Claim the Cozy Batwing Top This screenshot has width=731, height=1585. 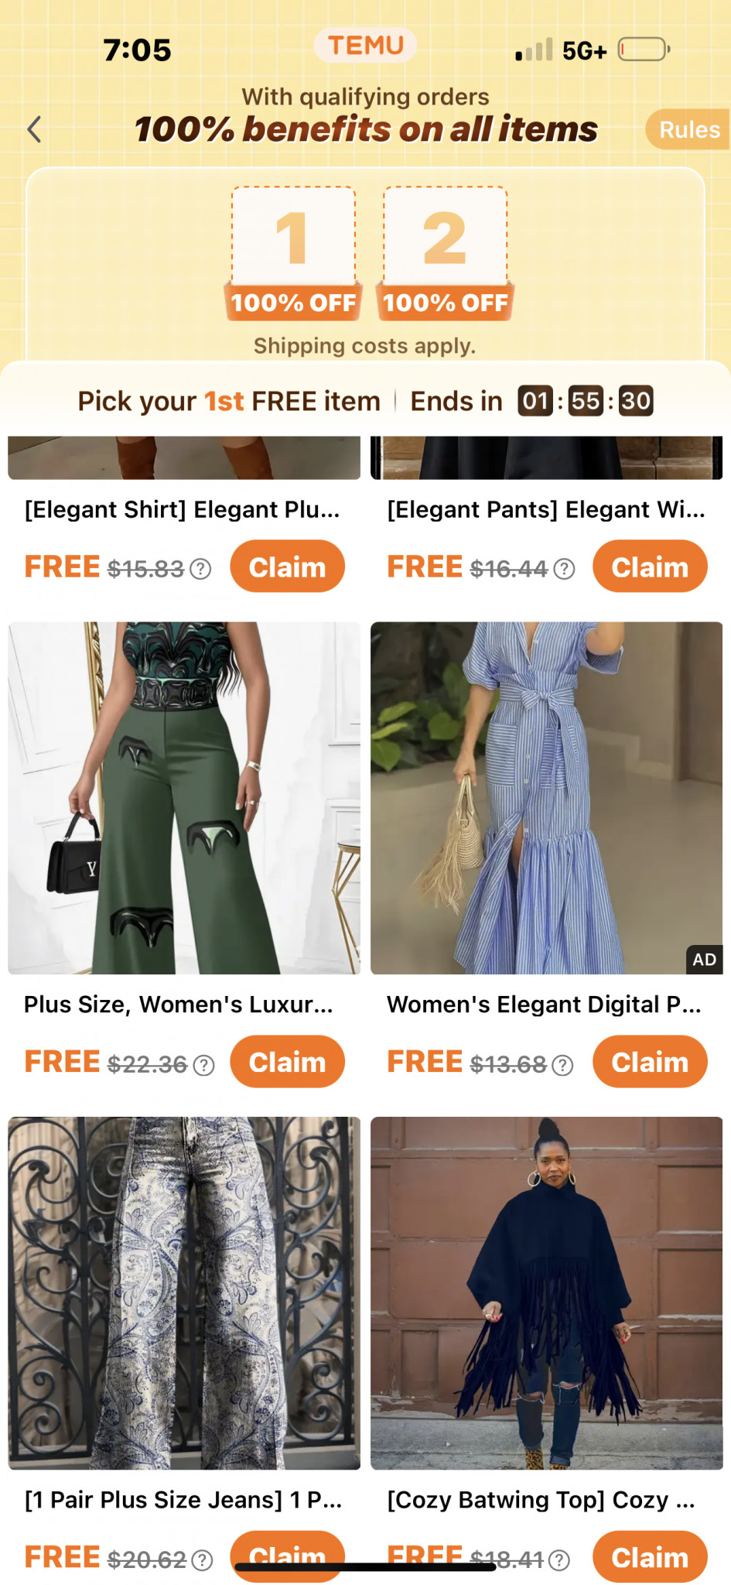coord(650,1557)
